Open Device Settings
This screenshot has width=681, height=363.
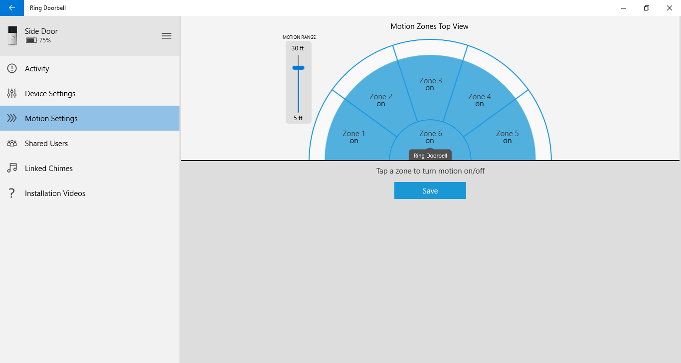[x=90, y=93]
